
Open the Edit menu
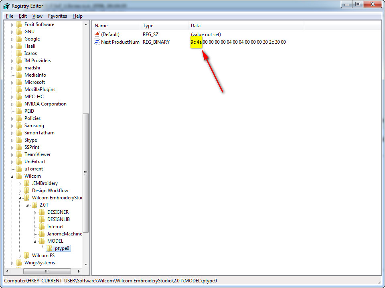pos(22,16)
